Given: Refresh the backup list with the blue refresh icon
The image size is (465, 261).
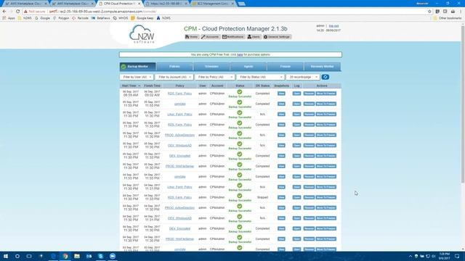Looking at the screenshot, I should (x=325, y=77).
